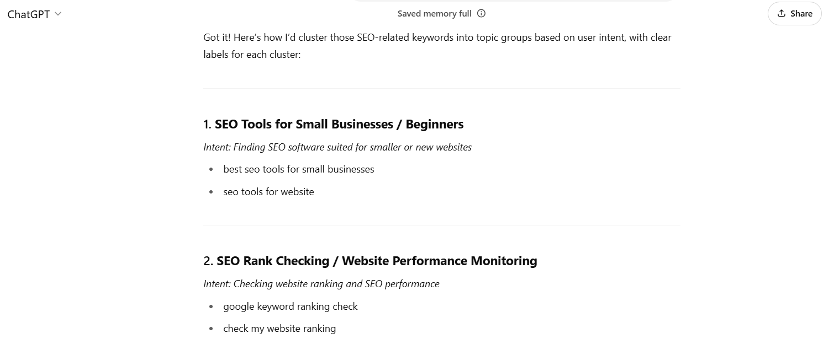Click the Saved memory full notice

click(x=434, y=13)
